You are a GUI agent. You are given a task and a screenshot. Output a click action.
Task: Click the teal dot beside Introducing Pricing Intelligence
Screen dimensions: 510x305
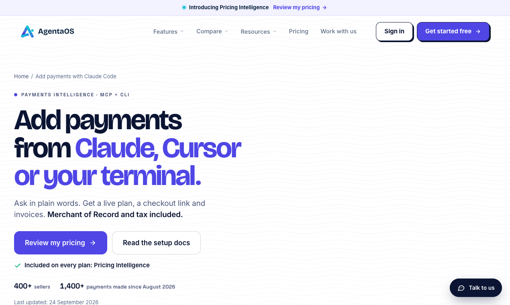point(184,7)
